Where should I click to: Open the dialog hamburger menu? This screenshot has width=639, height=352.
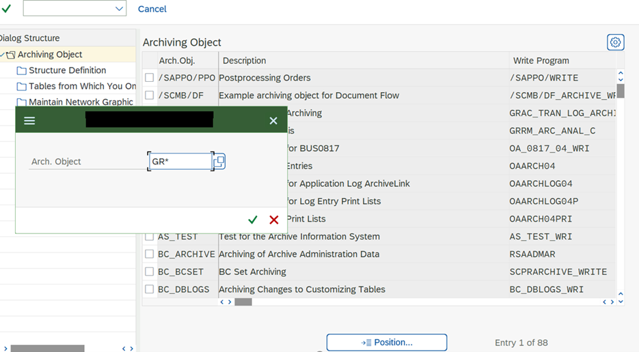(29, 121)
